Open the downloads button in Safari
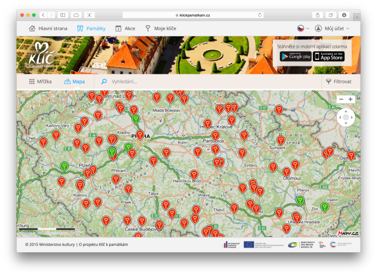377x276 pixels. [344, 15]
